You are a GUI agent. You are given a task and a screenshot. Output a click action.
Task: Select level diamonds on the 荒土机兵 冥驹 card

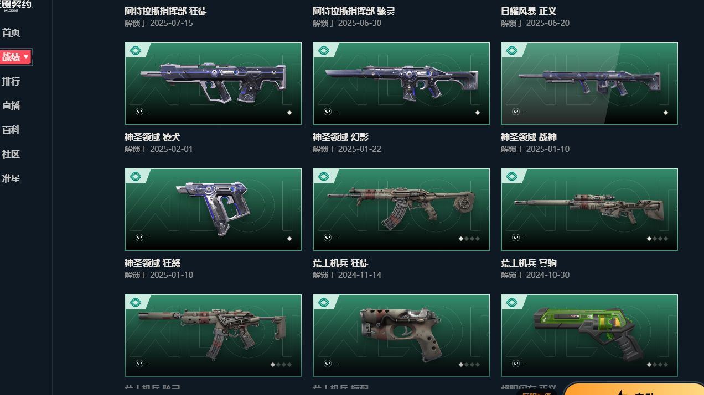pos(658,239)
